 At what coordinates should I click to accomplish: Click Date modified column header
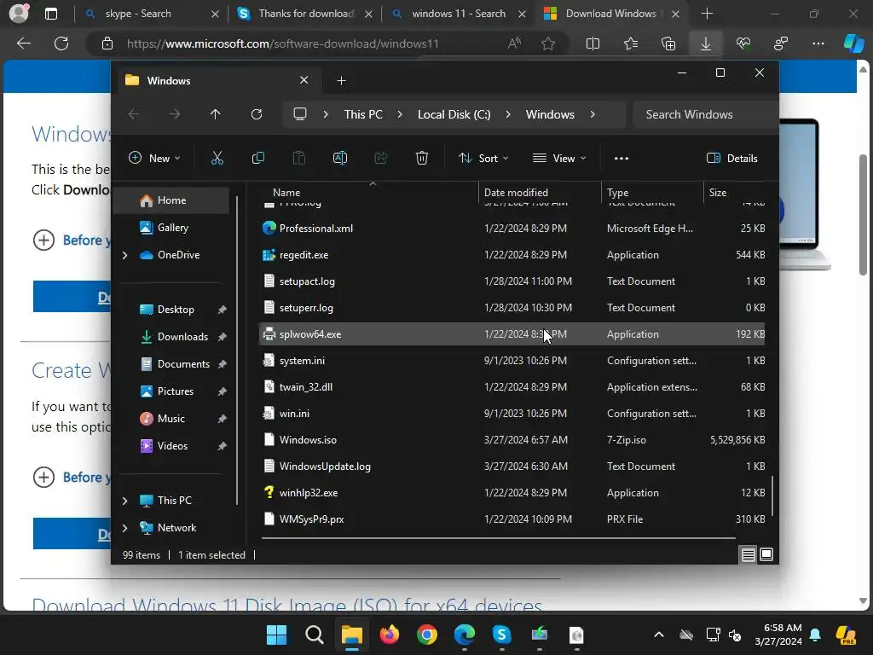point(540,193)
